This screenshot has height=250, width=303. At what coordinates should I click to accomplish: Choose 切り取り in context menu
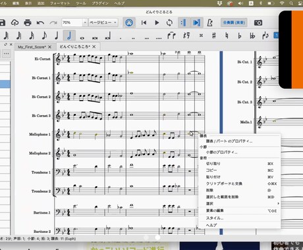[x=239, y=164]
